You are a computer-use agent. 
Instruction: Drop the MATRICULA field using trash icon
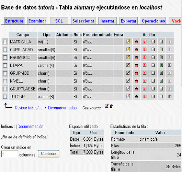tap(137, 42)
